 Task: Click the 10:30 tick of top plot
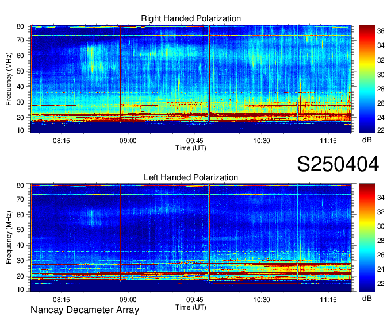262,141
